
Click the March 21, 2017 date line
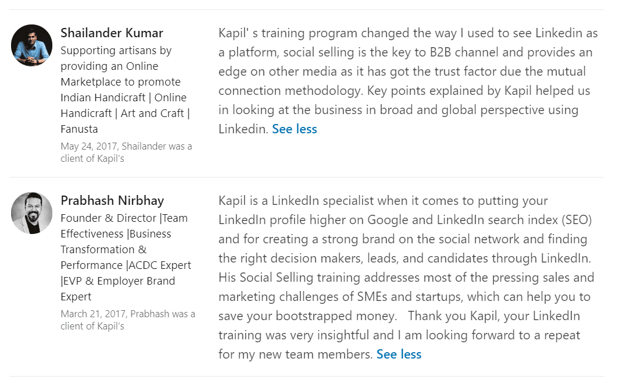click(x=128, y=314)
